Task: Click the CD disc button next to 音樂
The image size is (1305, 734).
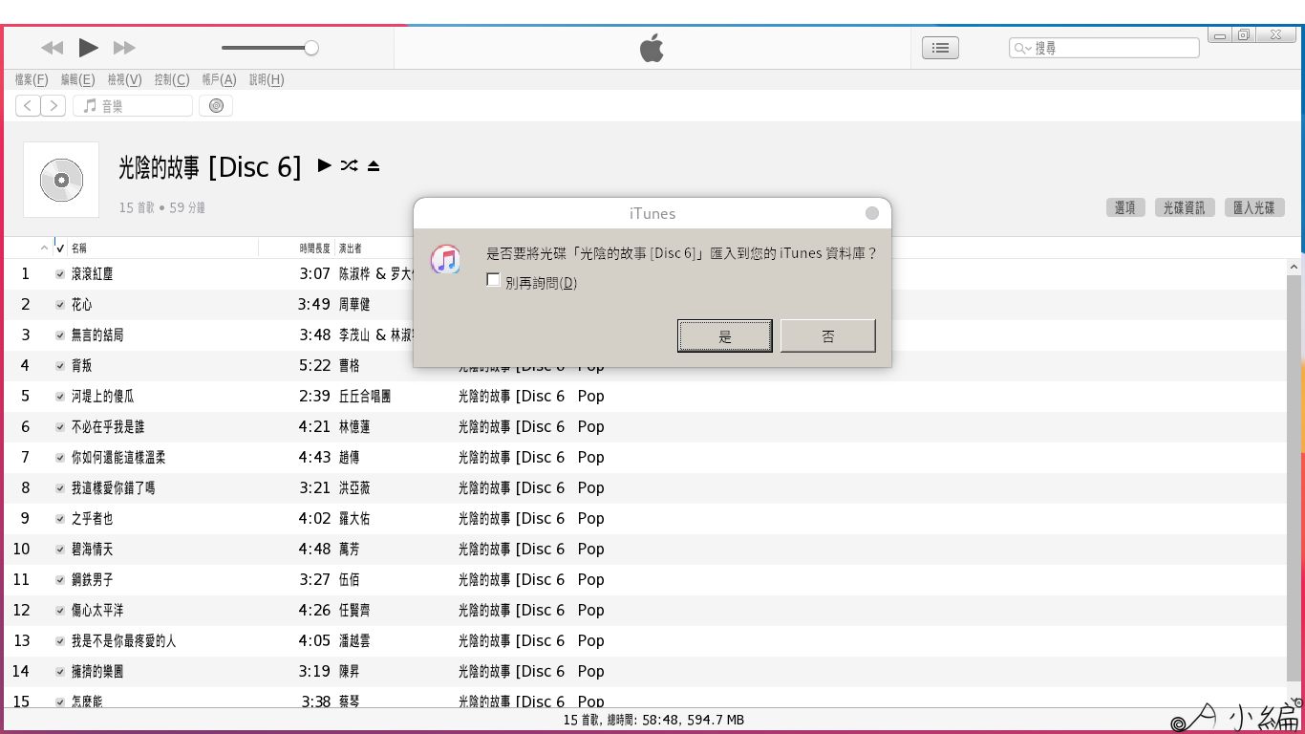Action: point(216,106)
